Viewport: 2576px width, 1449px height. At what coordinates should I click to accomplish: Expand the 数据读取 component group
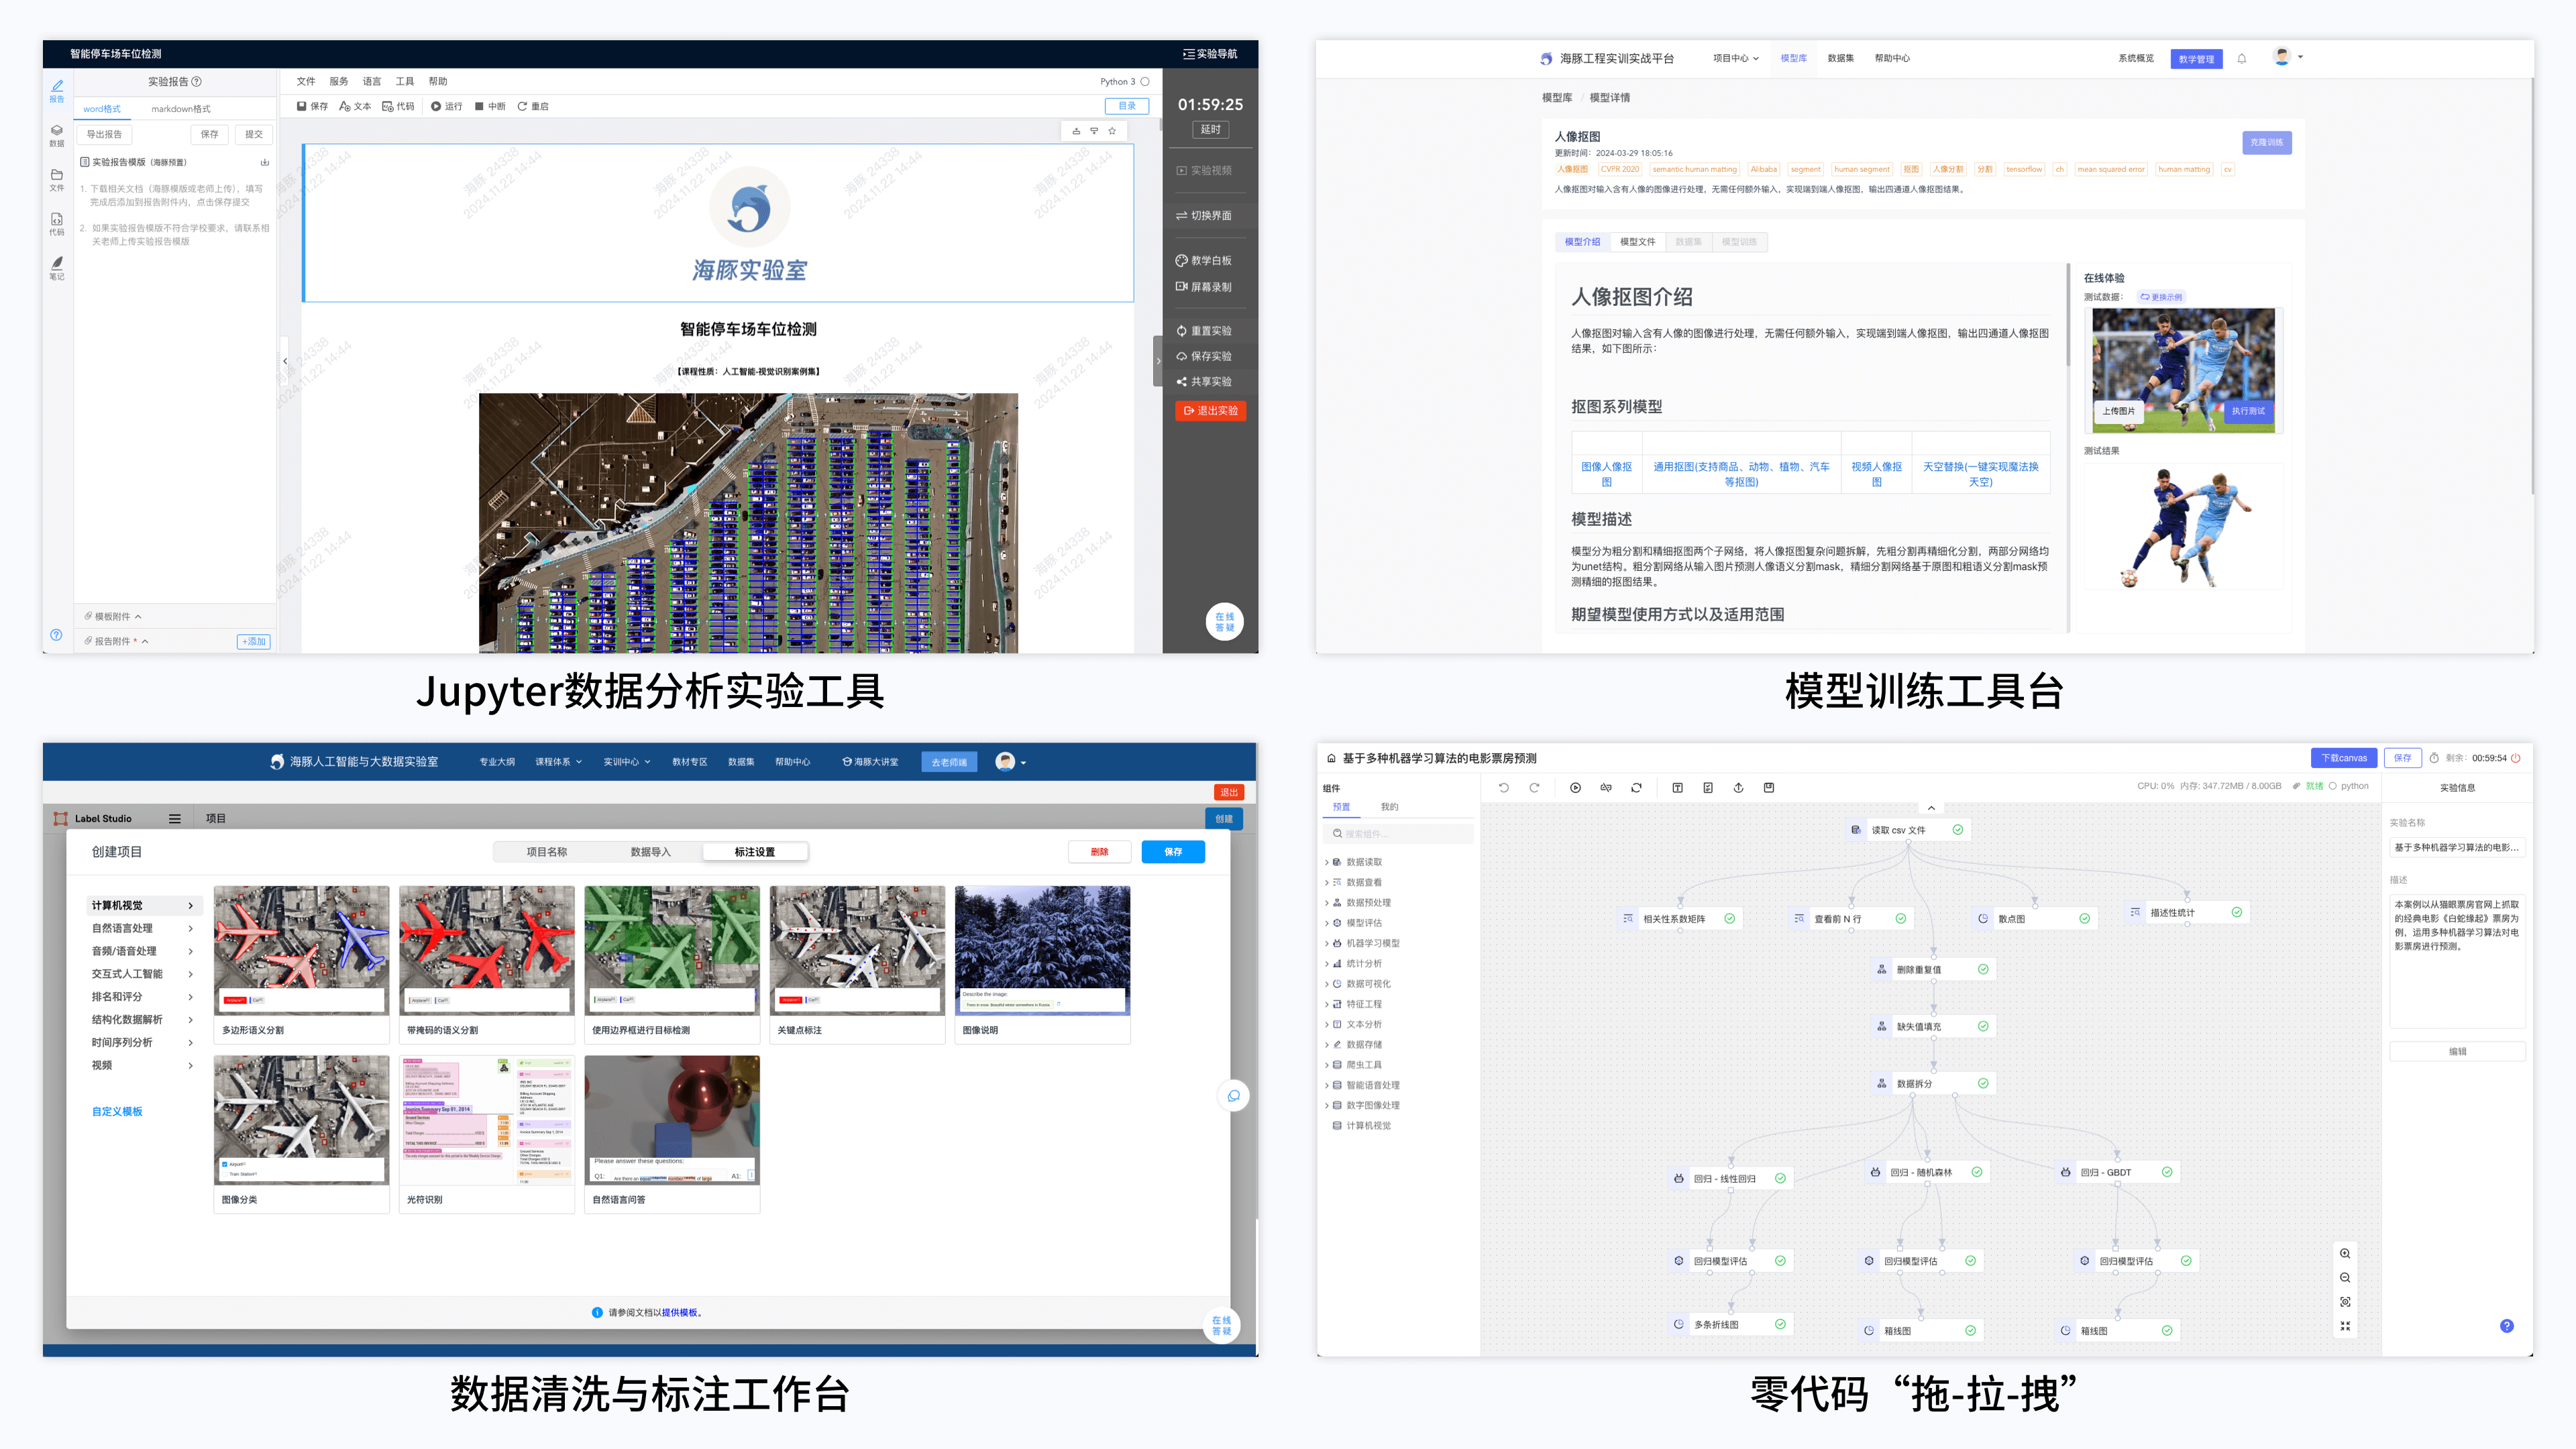pyautogui.click(x=1327, y=862)
